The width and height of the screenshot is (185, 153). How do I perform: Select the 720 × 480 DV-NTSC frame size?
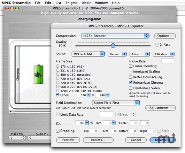(x=58, y=82)
